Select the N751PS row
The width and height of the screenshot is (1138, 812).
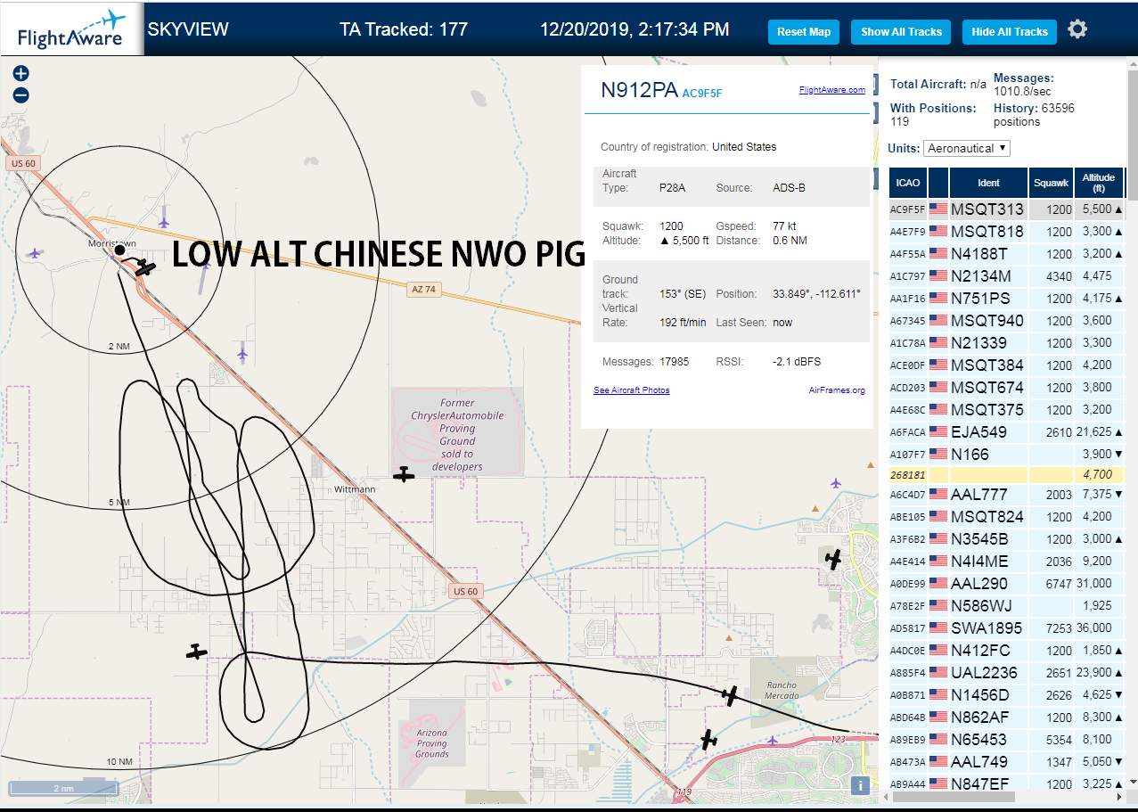tap(1007, 299)
